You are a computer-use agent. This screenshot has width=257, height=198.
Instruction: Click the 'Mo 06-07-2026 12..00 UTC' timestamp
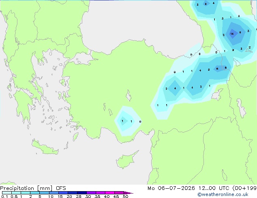(188, 188)
